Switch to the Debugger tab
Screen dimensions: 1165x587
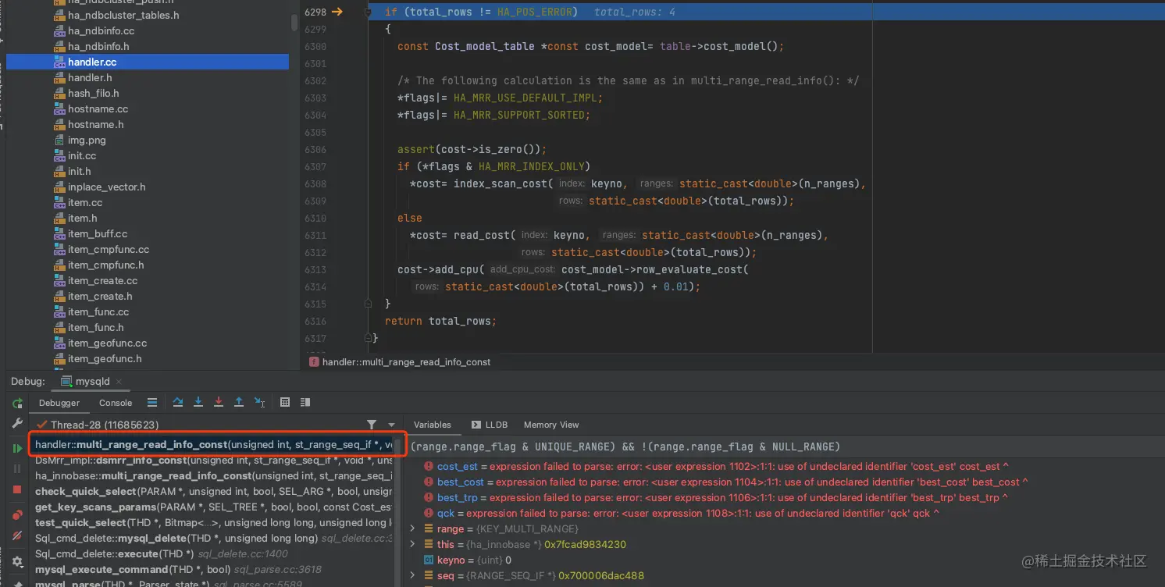click(x=59, y=403)
